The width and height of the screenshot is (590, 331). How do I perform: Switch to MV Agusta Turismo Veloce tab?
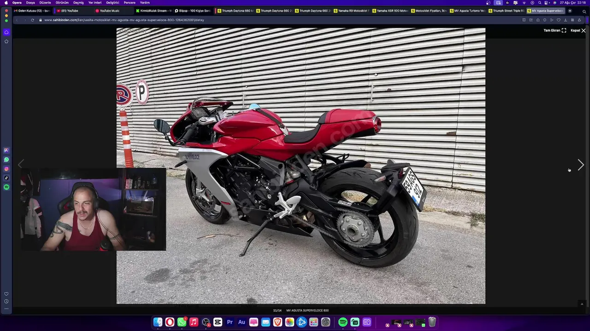click(468, 11)
